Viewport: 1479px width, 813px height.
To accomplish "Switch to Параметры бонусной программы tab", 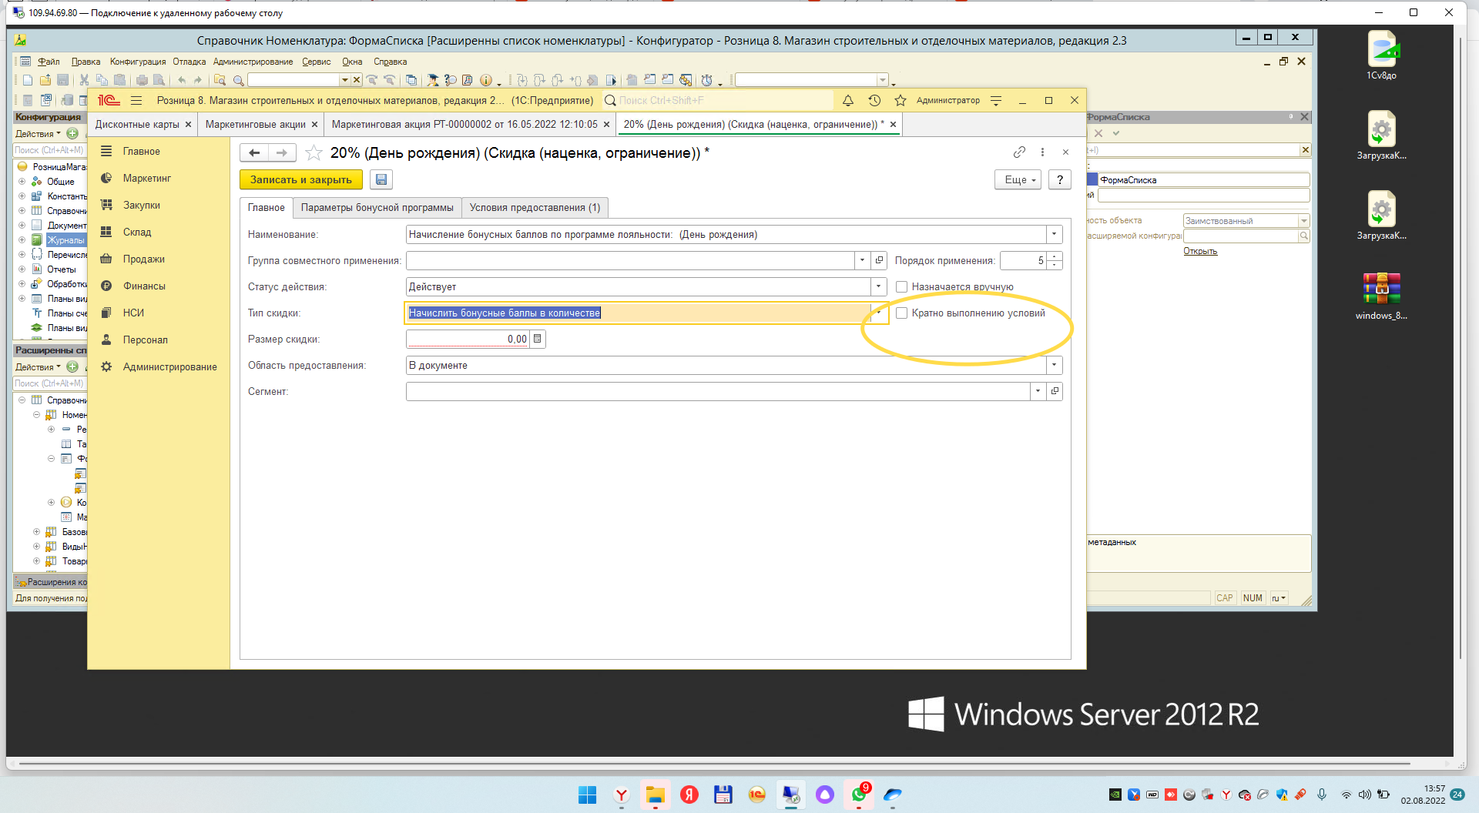I will (x=377, y=208).
